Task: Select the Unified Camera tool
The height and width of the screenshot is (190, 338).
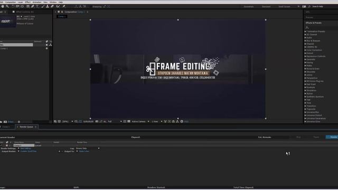Action: pos(17,6)
